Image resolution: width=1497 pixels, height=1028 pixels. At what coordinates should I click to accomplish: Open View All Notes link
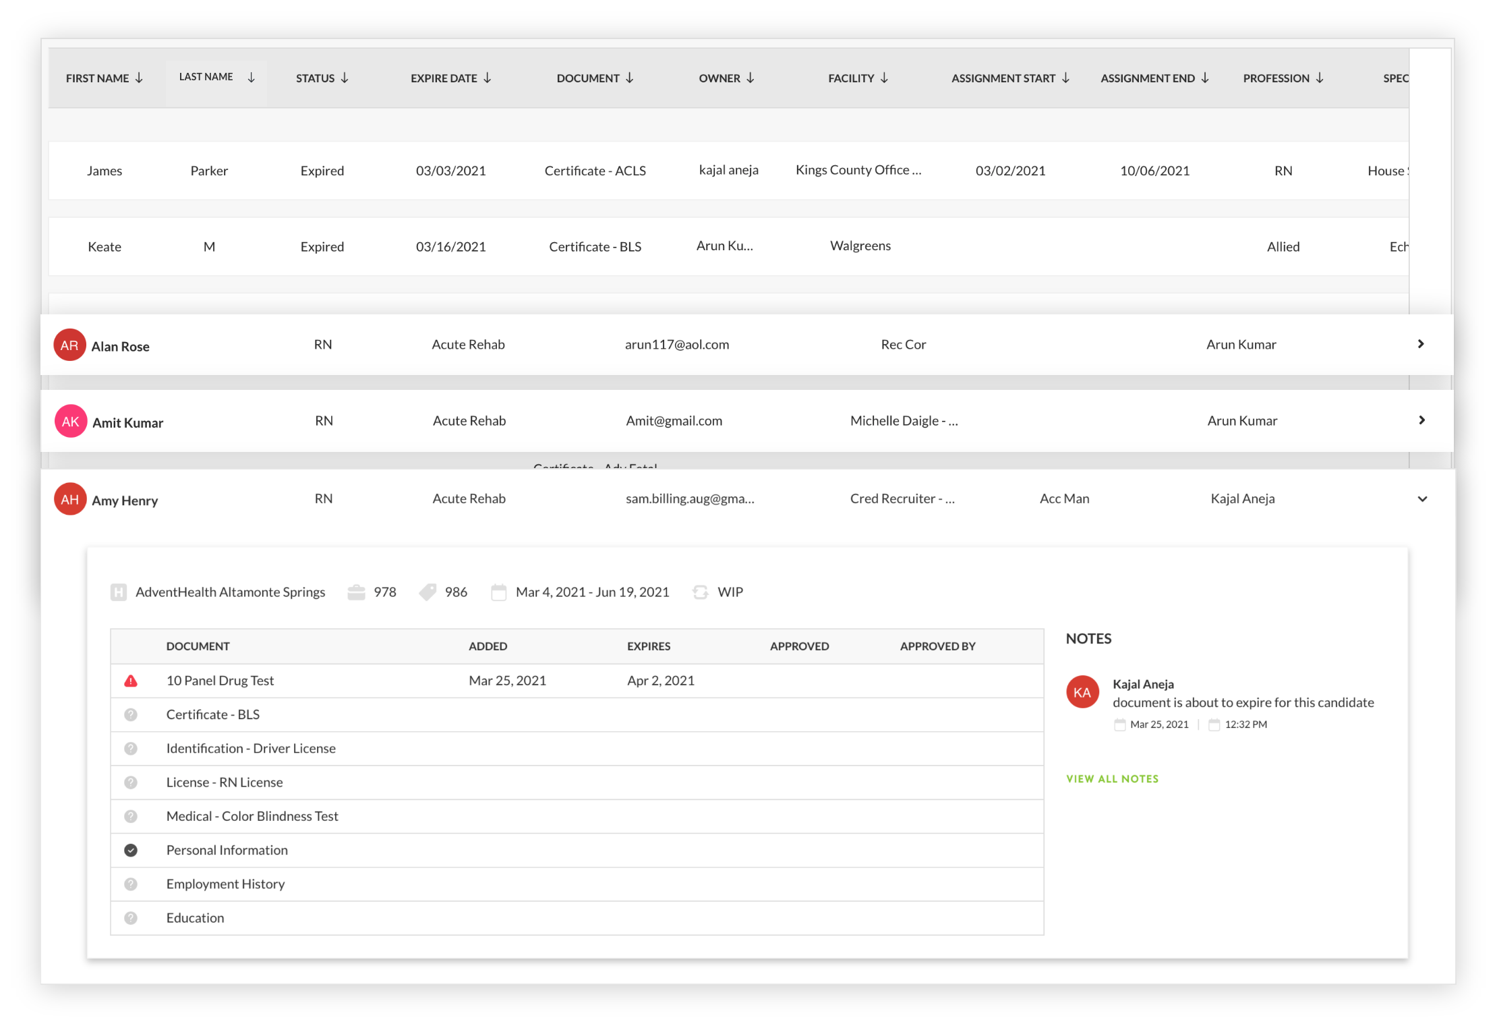point(1112,778)
